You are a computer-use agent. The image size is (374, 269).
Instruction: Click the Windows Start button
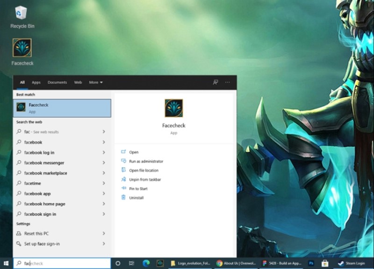[x=7, y=263]
